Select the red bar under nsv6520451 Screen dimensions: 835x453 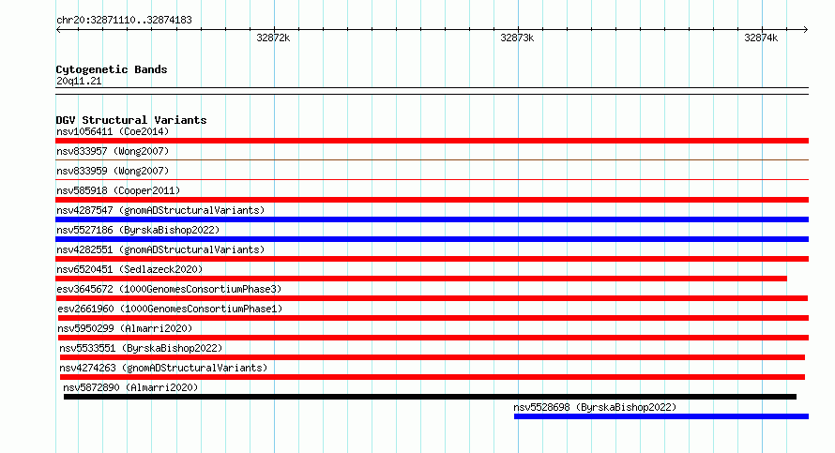(421, 279)
